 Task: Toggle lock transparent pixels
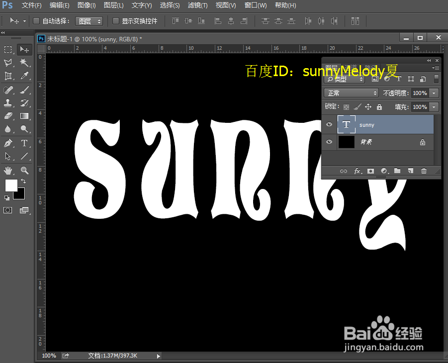tap(346, 107)
